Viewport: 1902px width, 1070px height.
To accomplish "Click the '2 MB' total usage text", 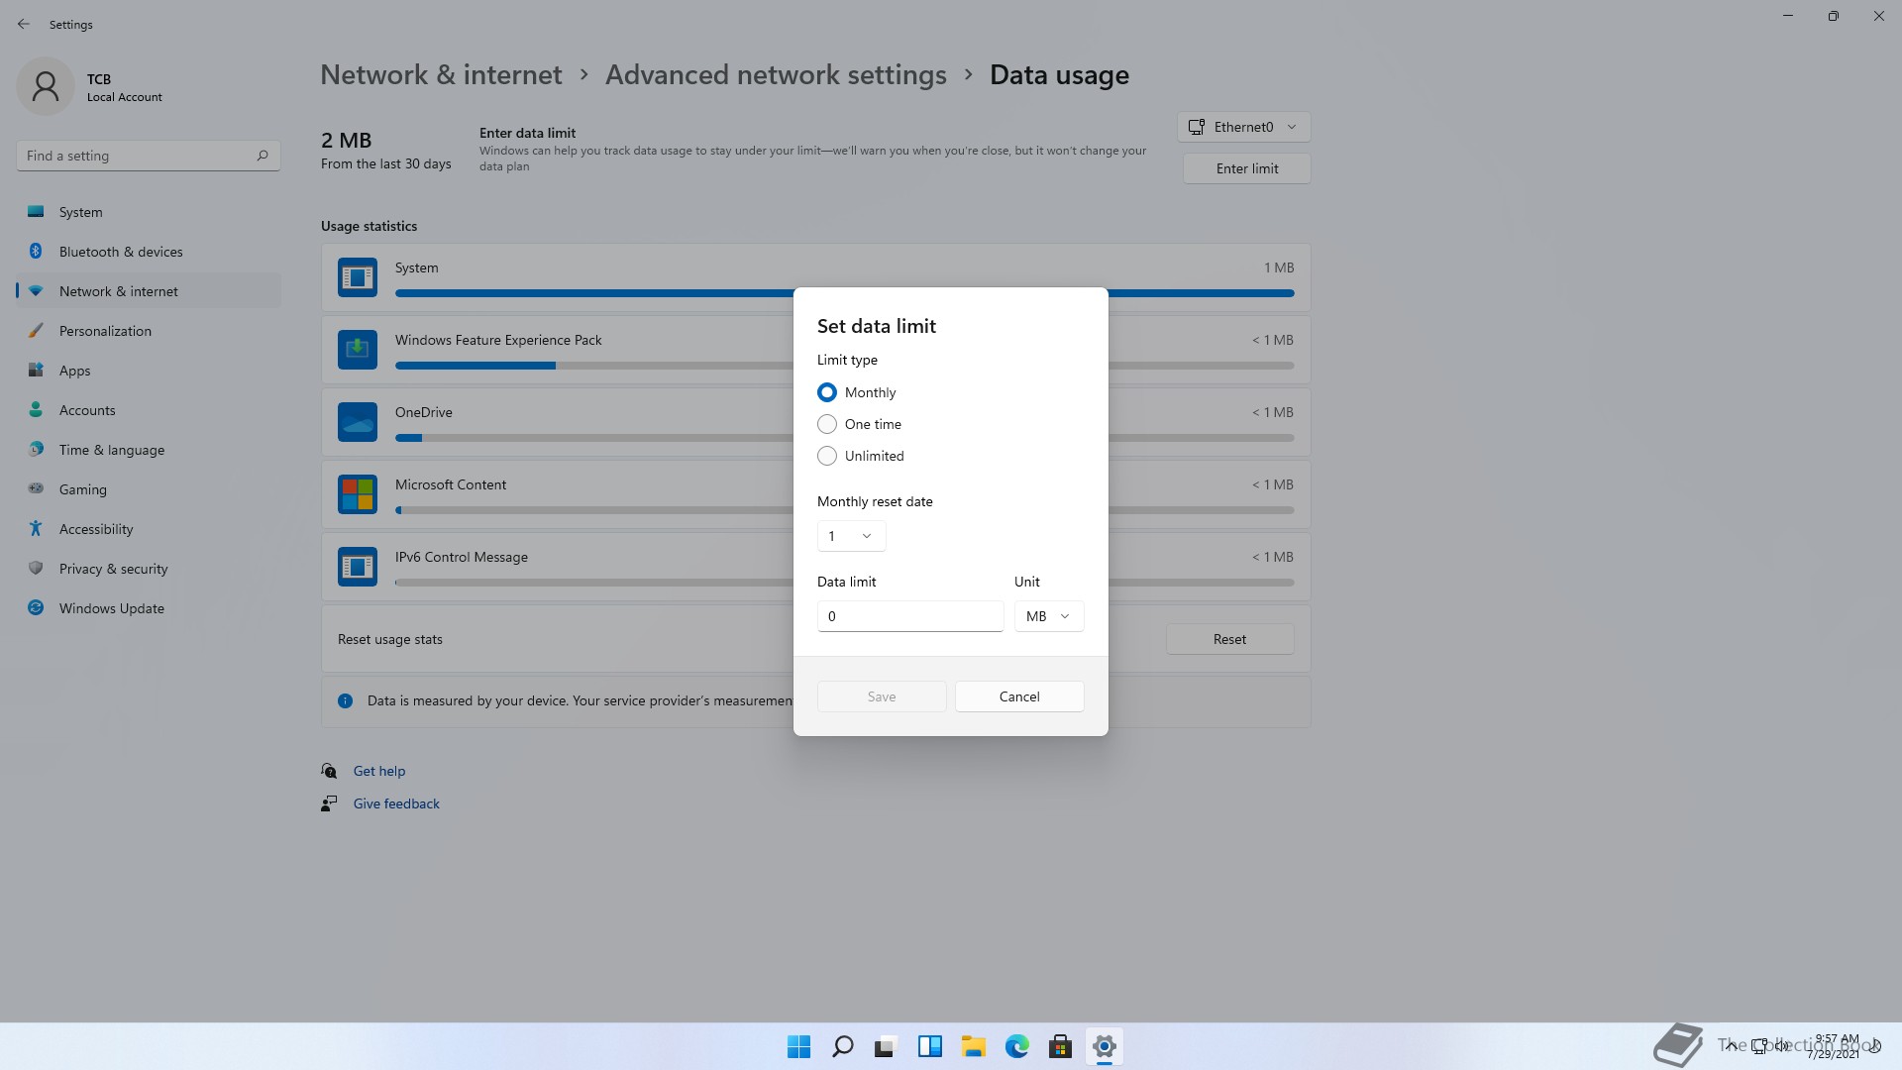I will coord(346,140).
